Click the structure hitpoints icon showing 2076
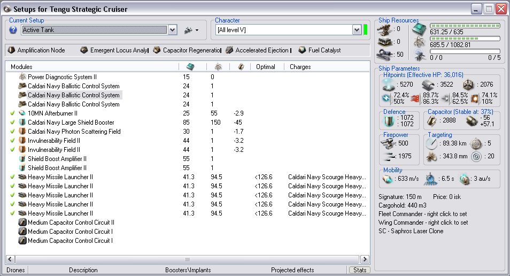 tap(468, 85)
